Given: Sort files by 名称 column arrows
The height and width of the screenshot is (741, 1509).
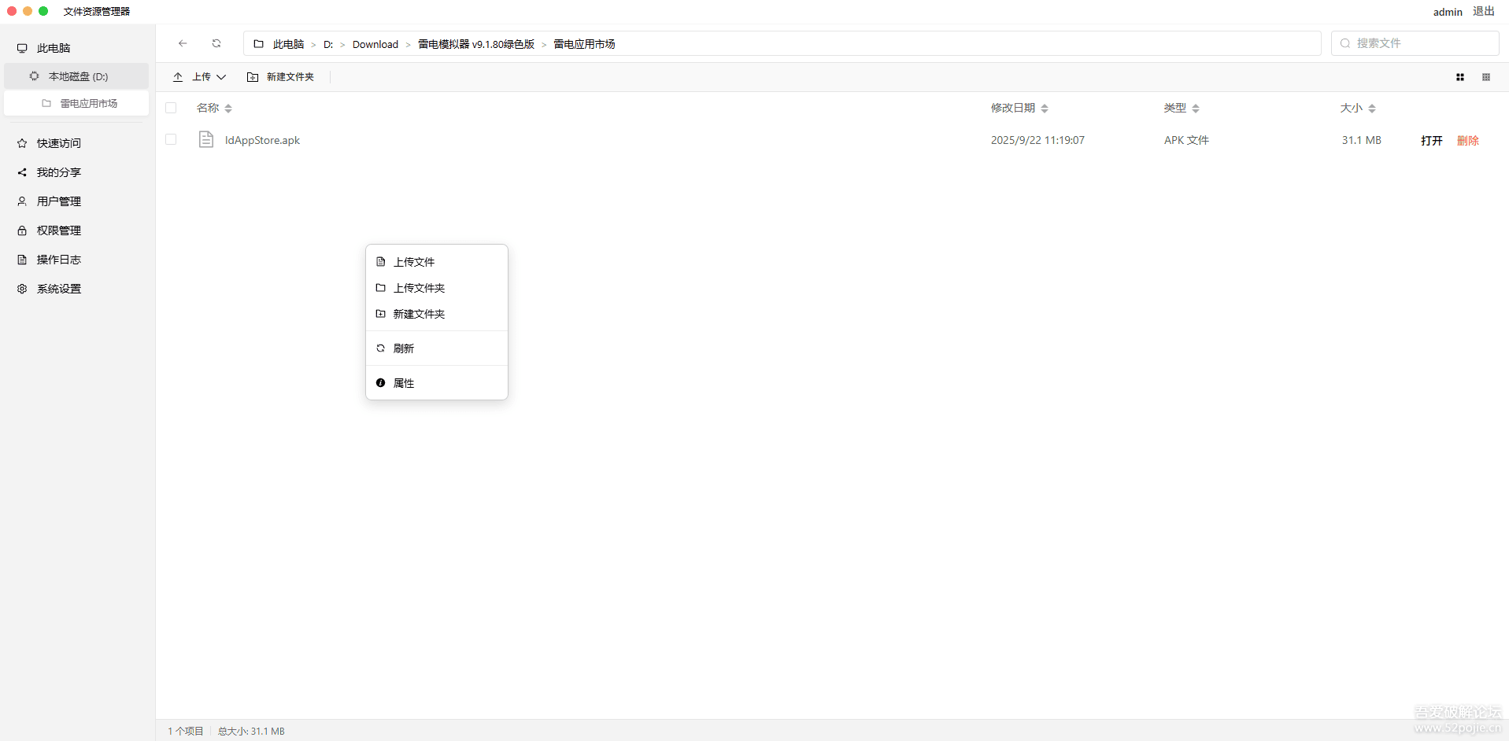Looking at the screenshot, I should coord(228,109).
